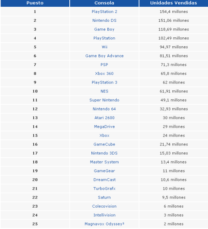
Task: Open the PlayStation 3 link
Action: point(104,82)
